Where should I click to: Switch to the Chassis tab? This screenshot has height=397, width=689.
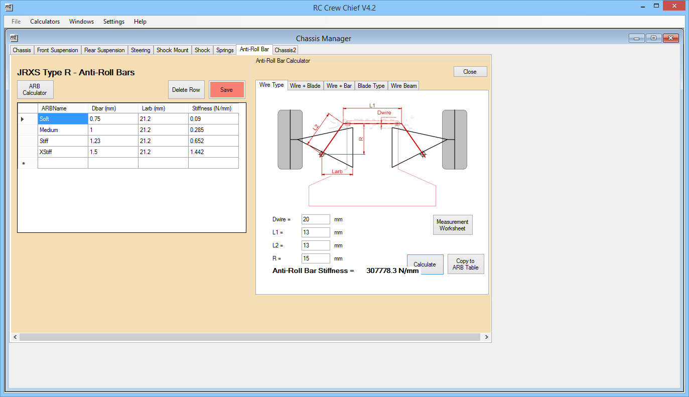pyautogui.click(x=22, y=50)
